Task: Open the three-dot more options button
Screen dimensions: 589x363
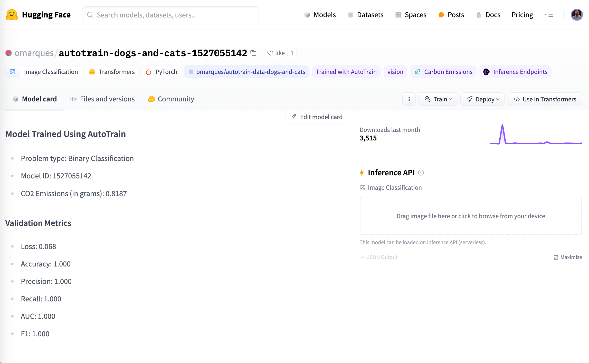Action: pos(409,99)
